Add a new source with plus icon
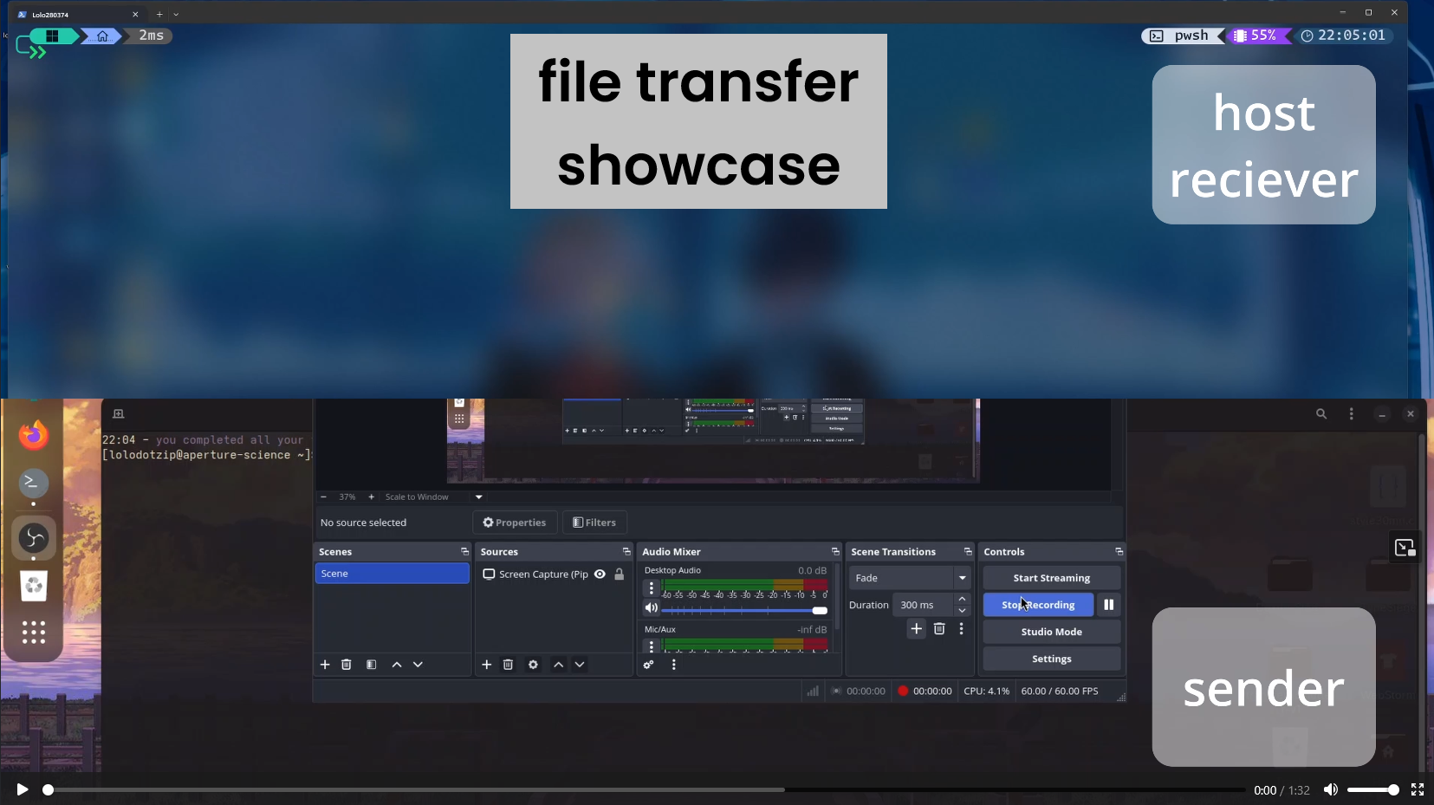 pyautogui.click(x=487, y=665)
